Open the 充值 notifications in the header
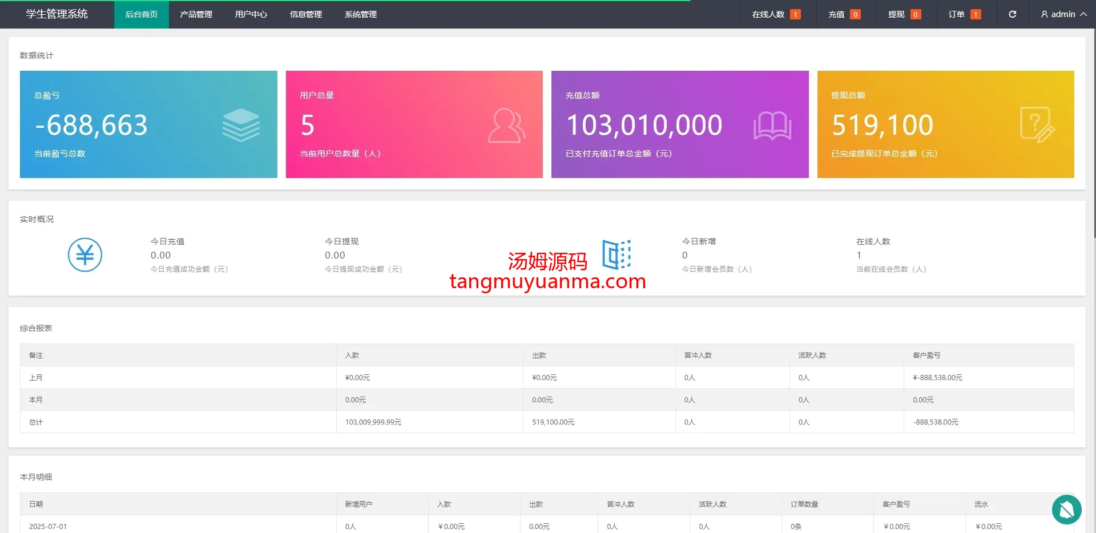1096x533 pixels. (x=844, y=14)
